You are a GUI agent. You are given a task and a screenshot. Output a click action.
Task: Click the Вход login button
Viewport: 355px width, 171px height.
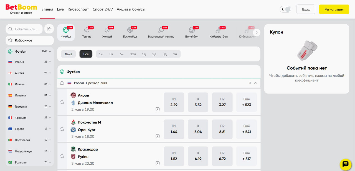click(x=306, y=9)
